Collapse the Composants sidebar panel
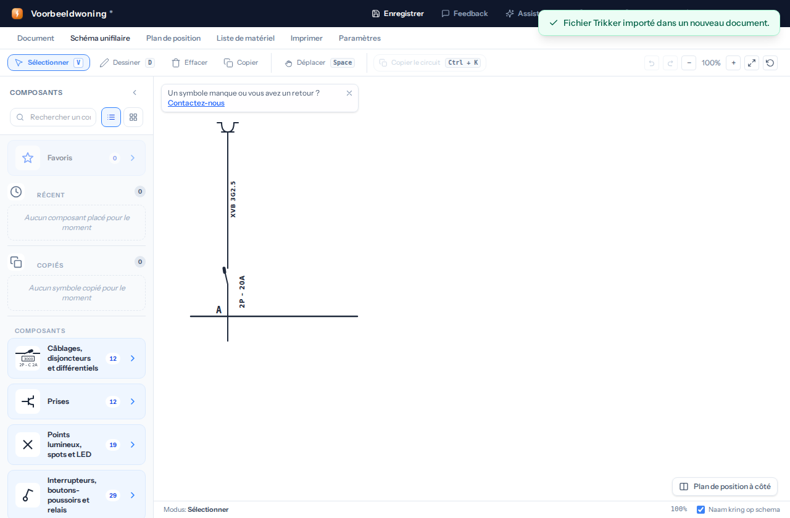The height and width of the screenshot is (518, 790). 135,92
